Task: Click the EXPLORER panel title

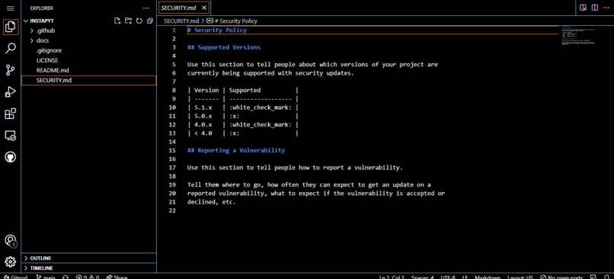Action: click(41, 8)
